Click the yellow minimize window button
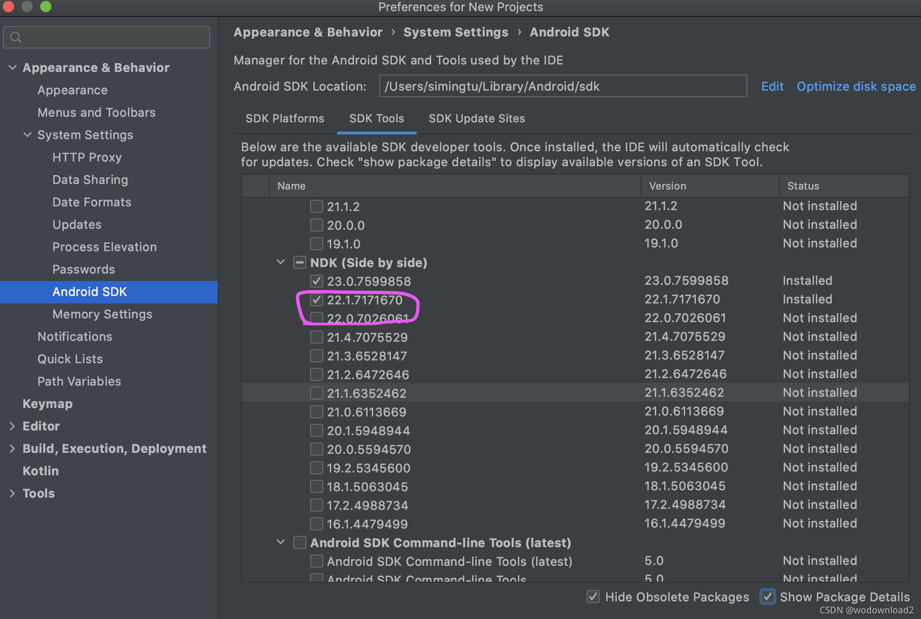Viewport: 921px width, 619px height. (27, 7)
